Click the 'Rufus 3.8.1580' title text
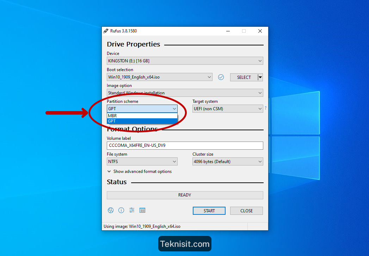369x256 pixels. [x=124, y=31]
